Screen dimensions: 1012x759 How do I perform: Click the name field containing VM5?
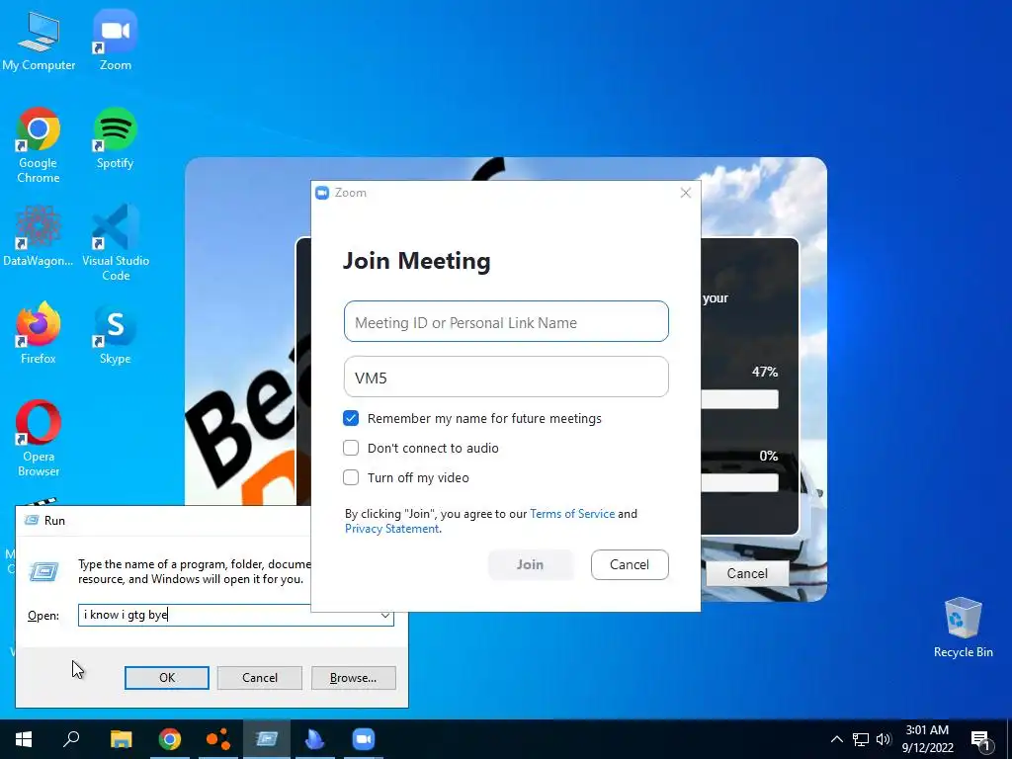[506, 377]
